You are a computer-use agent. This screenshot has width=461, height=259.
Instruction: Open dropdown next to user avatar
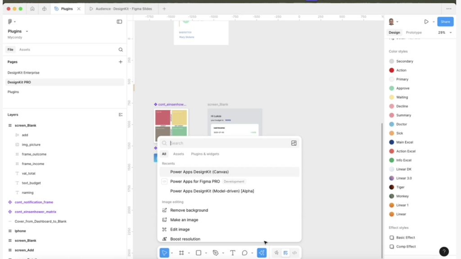[397, 22]
